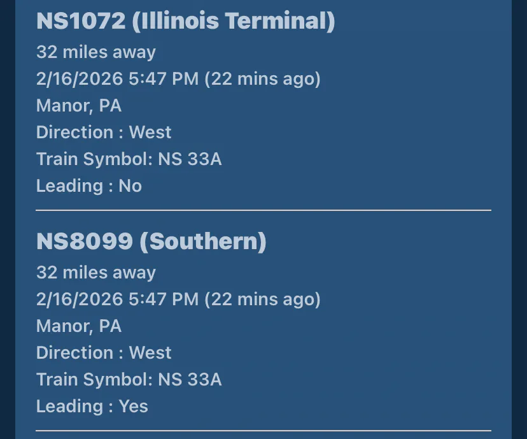Select Train Symbol NS 33A under NS1072
527x439 pixels.
[x=129, y=159]
